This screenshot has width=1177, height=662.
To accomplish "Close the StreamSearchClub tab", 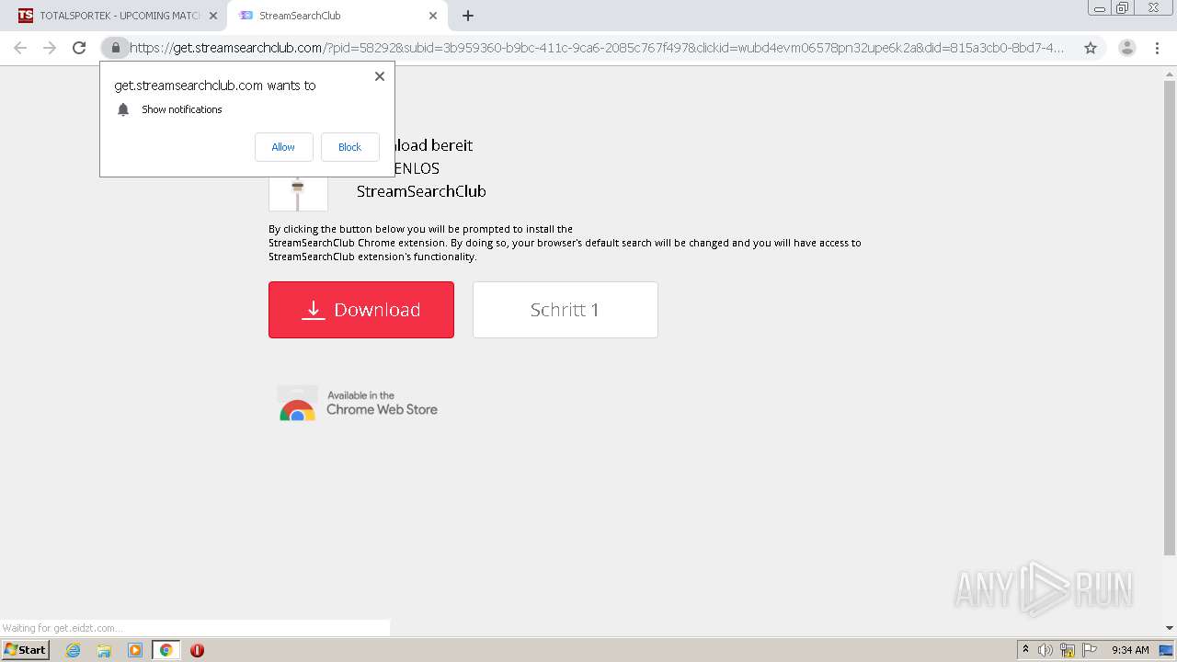I will (x=433, y=16).
